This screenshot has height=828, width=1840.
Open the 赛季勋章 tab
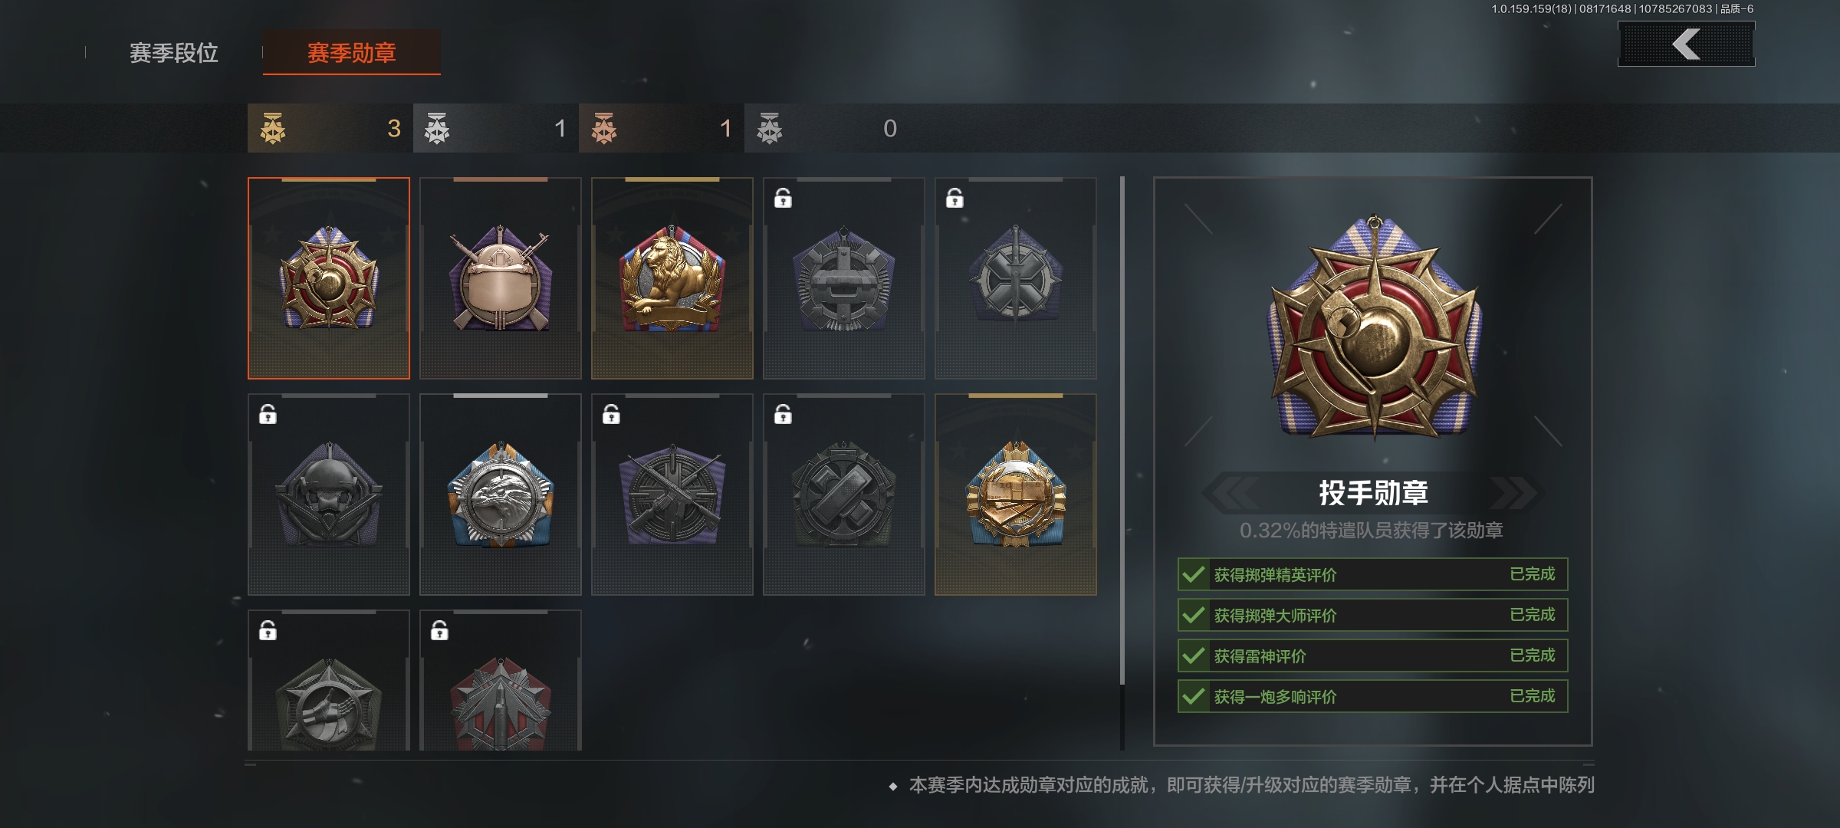click(x=352, y=53)
